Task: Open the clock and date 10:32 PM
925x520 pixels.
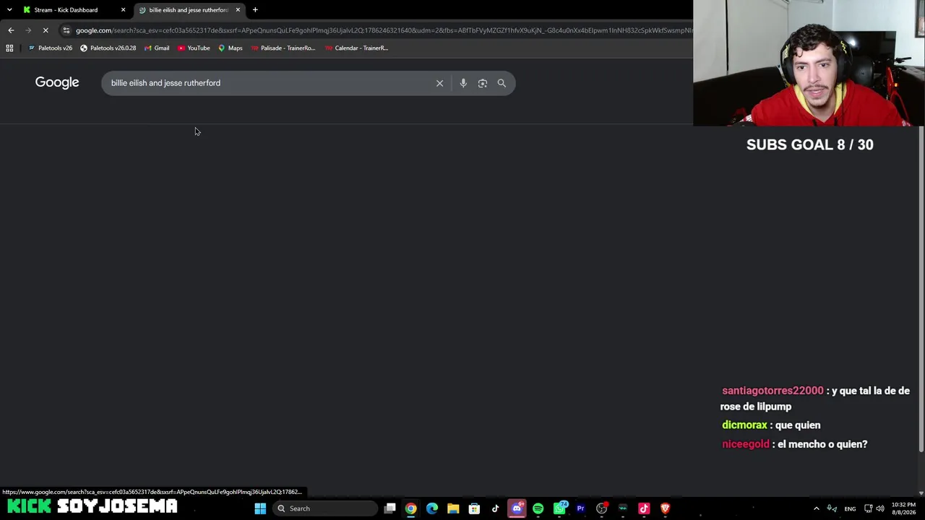Action: [x=902, y=508]
